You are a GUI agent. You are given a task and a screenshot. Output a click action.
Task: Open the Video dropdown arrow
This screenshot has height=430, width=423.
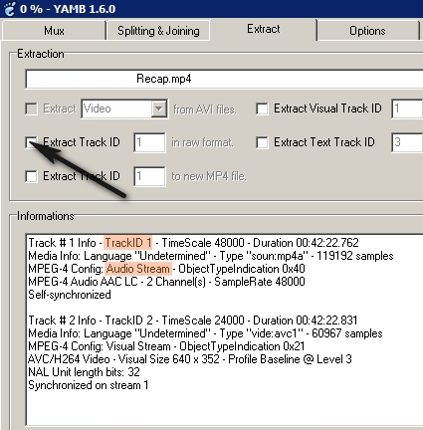pos(159,108)
